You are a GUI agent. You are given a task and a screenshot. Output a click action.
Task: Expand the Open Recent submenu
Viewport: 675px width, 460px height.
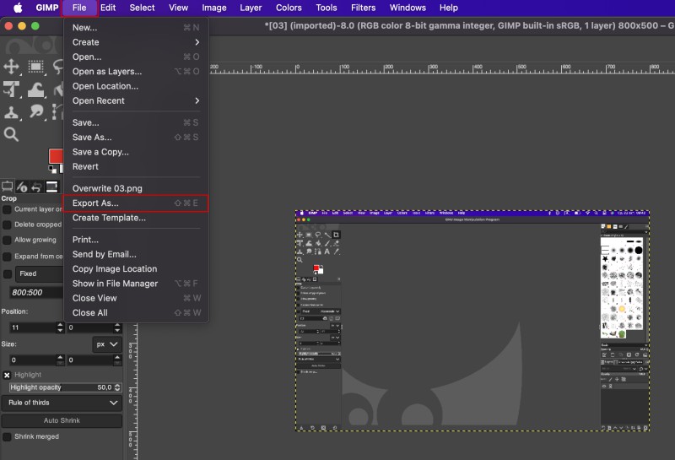(136, 100)
